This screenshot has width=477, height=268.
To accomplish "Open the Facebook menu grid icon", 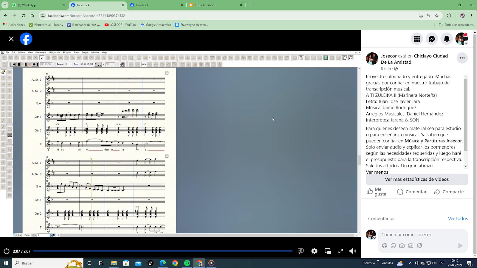I will pyautogui.click(x=417, y=39).
